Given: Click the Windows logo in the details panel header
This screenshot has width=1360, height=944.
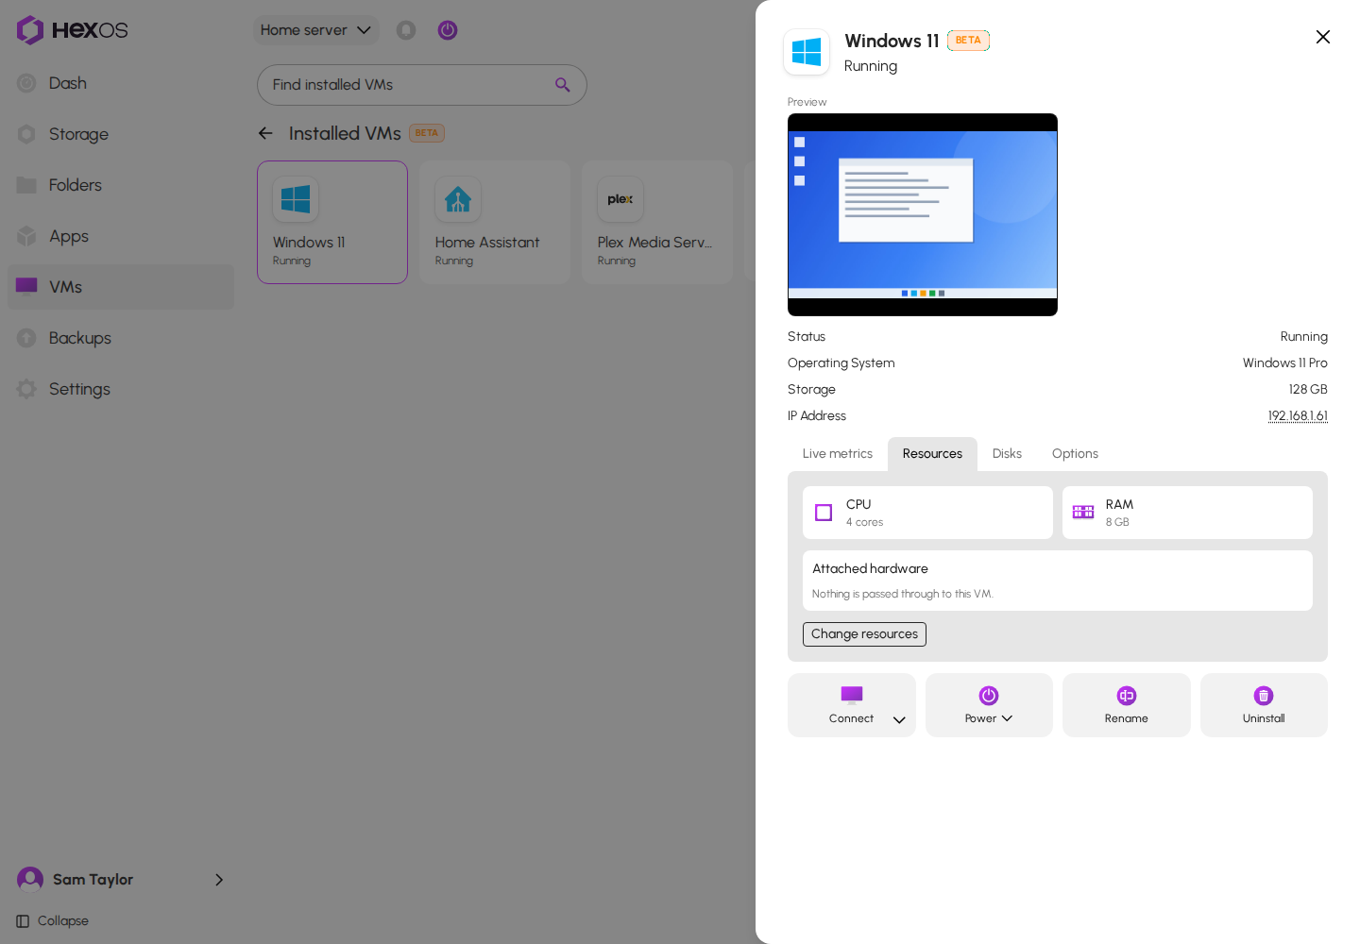Looking at the screenshot, I should pyautogui.click(x=807, y=52).
